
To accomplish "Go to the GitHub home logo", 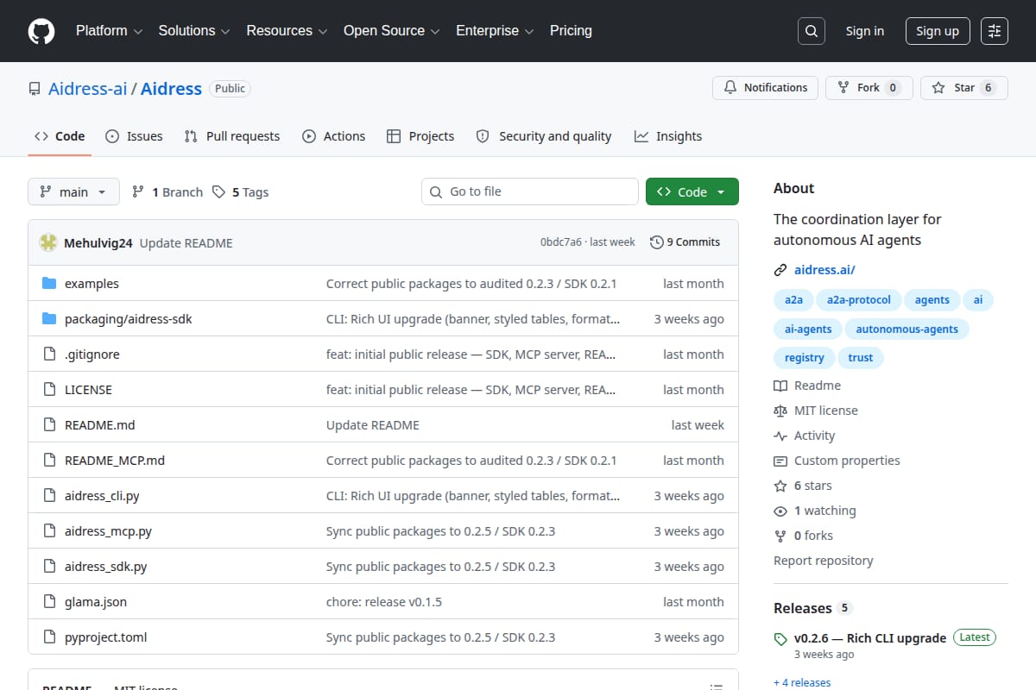I will coord(41,31).
